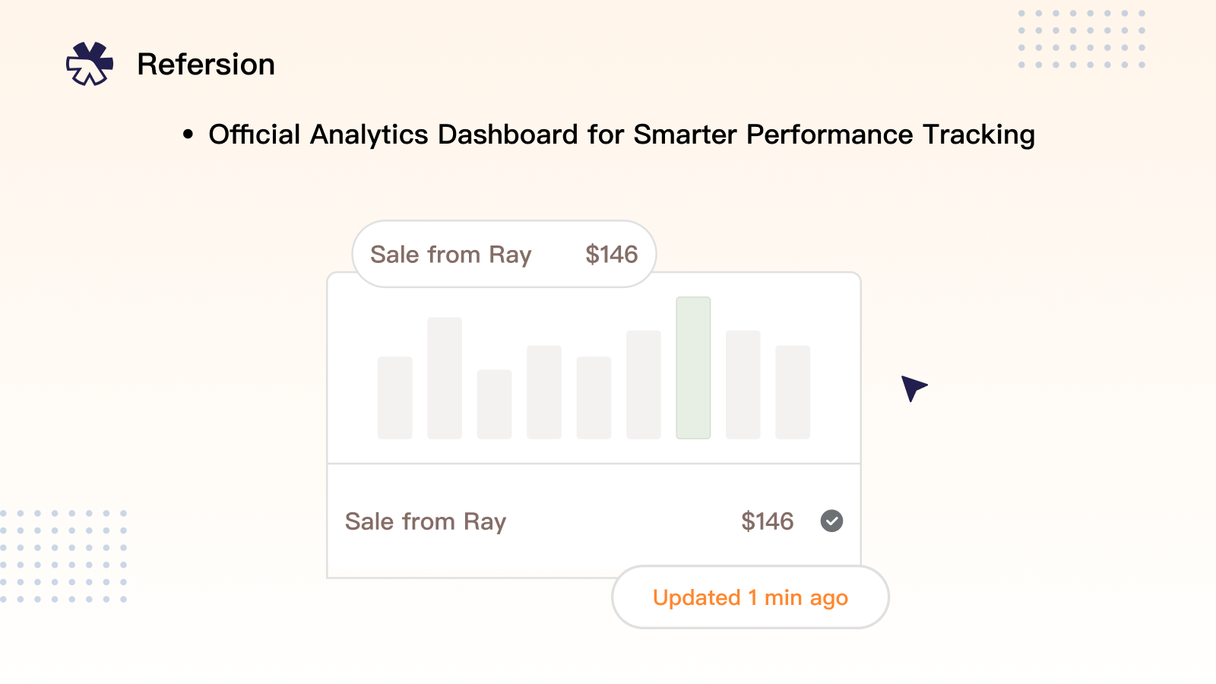Click the gray checkmark circle icon

[831, 521]
